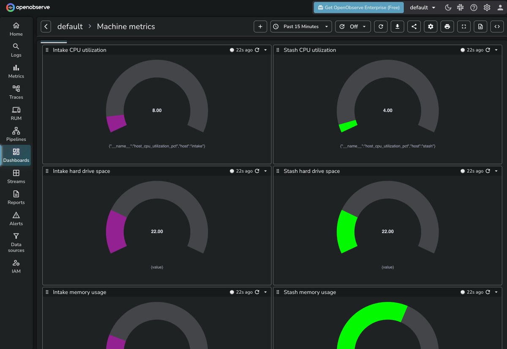This screenshot has width=507, height=349.
Task: Open the Pipelines section
Action: pos(16,134)
